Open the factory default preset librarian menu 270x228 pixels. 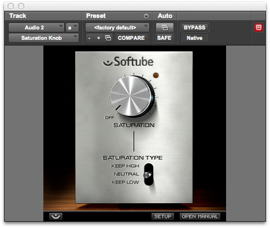tap(117, 28)
